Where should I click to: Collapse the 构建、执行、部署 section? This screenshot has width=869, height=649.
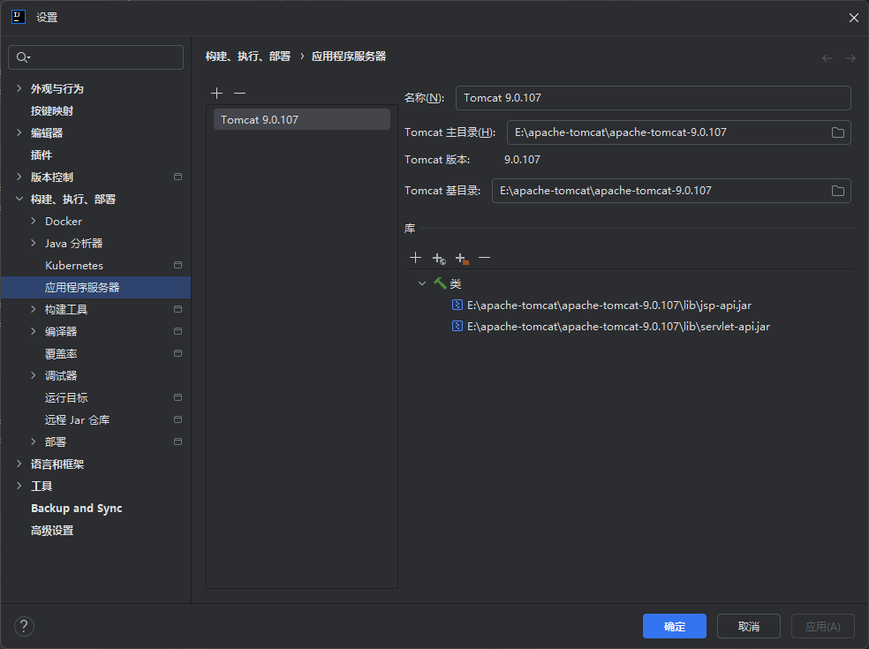(19, 200)
